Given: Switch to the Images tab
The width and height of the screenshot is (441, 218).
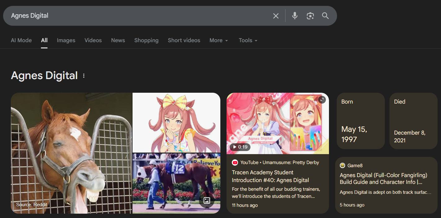Looking at the screenshot, I should coord(66,40).
